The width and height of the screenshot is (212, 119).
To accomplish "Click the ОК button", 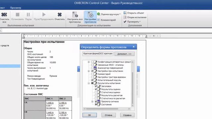I will point(90,115).
